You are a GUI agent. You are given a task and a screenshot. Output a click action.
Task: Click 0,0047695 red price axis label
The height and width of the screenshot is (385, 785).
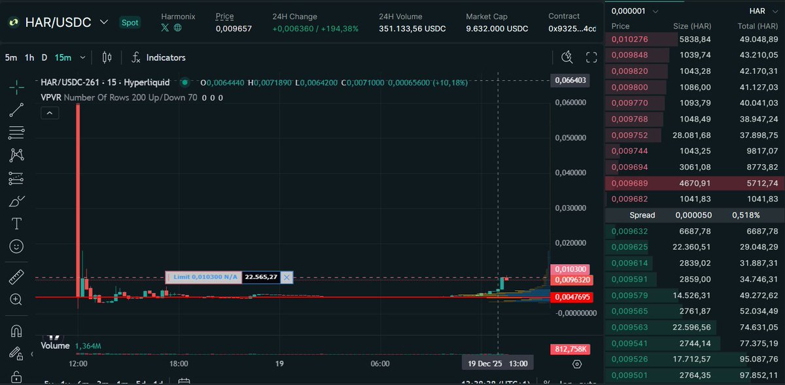pyautogui.click(x=572, y=297)
